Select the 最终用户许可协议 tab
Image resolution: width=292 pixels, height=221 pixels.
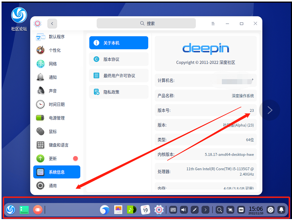pyautogui.click(x=119, y=75)
